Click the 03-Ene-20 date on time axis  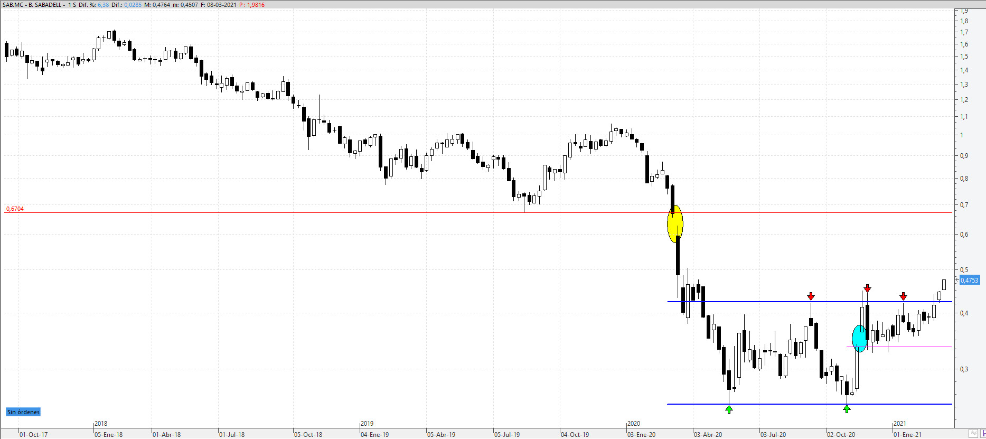(641, 435)
